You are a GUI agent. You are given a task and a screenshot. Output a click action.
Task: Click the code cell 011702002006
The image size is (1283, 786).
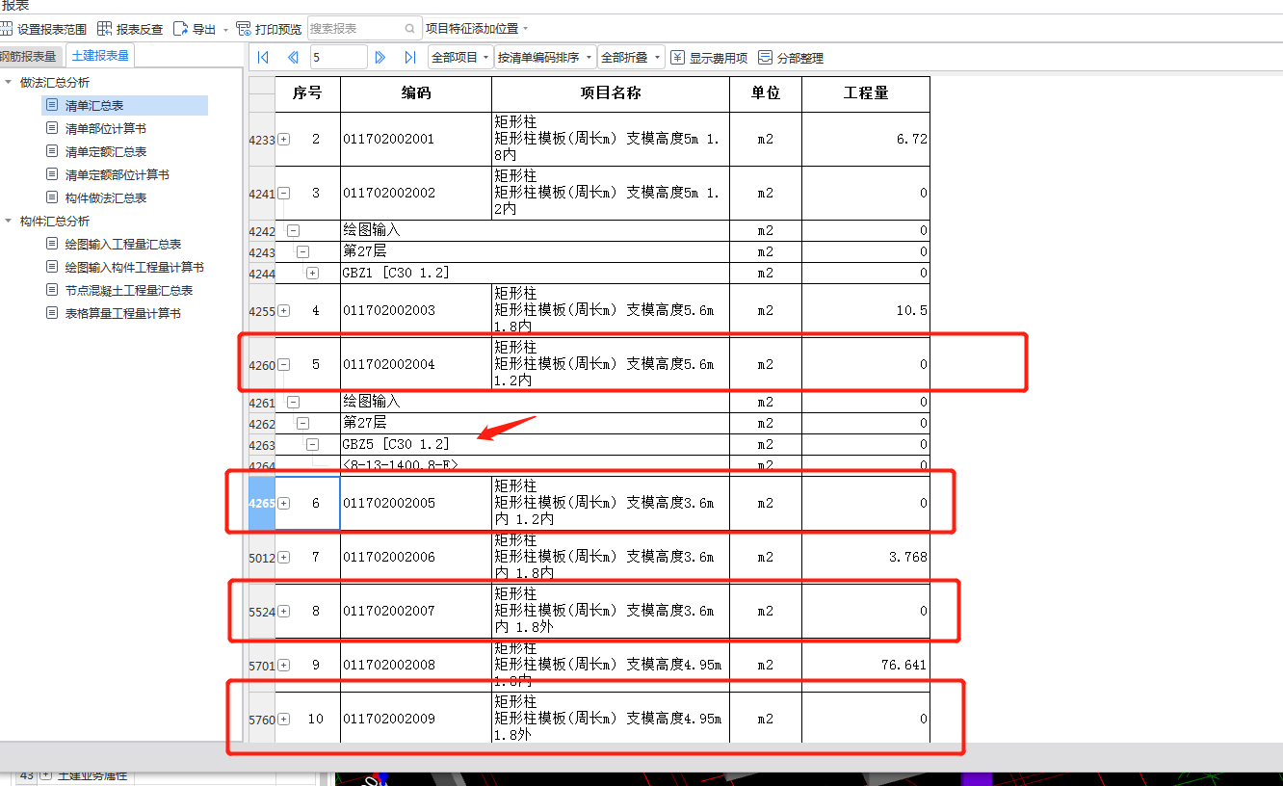[x=416, y=558]
